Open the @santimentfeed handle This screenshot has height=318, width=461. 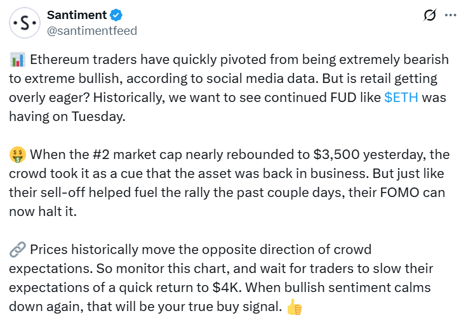click(x=91, y=30)
